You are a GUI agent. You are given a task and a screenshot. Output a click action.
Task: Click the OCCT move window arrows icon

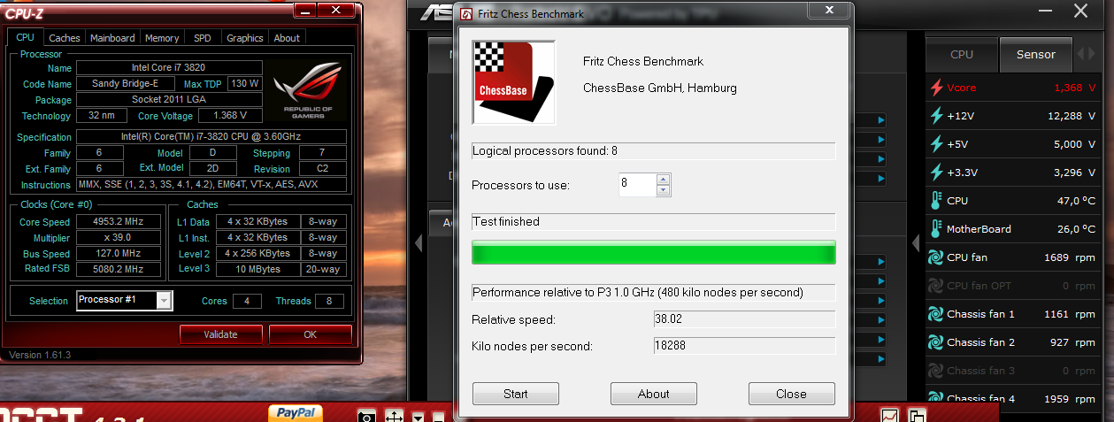coord(395,416)
